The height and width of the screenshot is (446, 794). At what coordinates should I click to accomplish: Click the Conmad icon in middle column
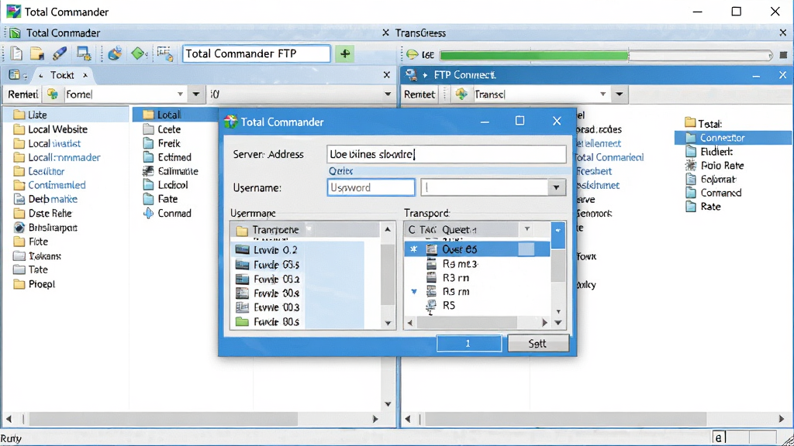click(x=148, y=213)
